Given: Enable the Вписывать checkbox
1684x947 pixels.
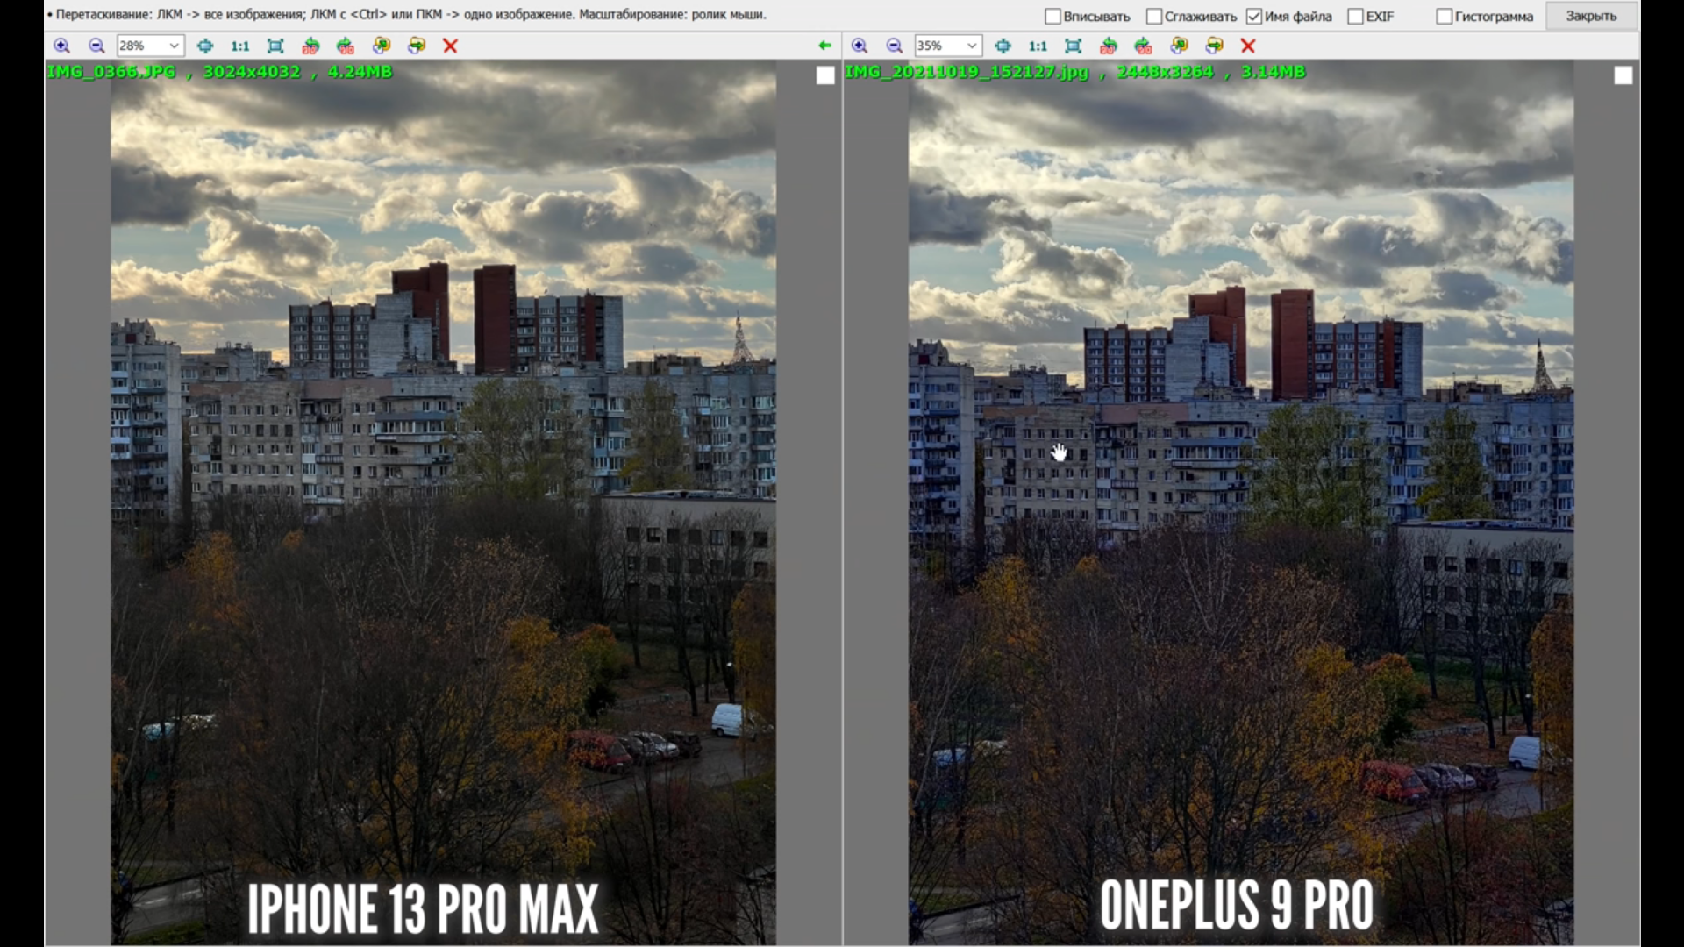Looking at the screenshot, I should [x=1053, y=17].
